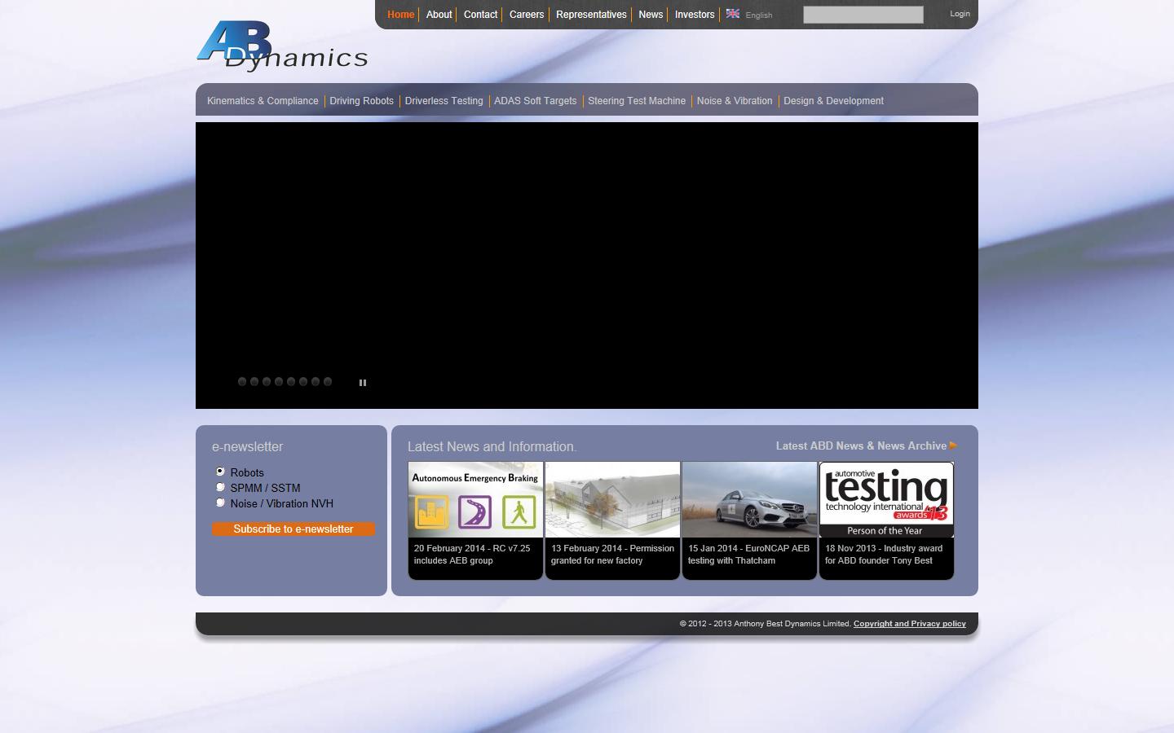Select the English language flag icon
Viewport: 1174px width, 733px height.
click(733, 14)
